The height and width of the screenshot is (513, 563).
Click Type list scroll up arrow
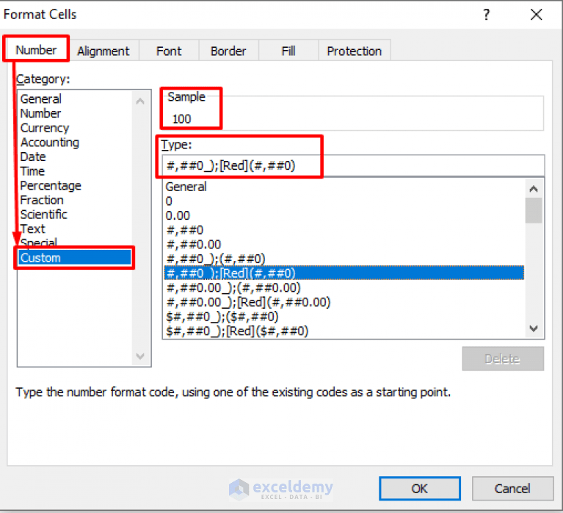534,188
